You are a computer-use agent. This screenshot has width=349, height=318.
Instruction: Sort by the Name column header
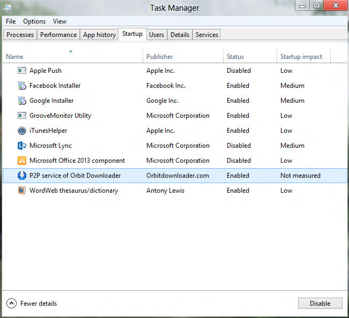pyautogui.click(x=14, y=57)
